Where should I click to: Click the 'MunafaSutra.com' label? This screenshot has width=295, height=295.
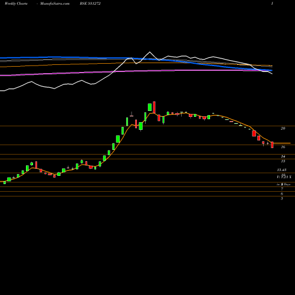coord(55,4)
